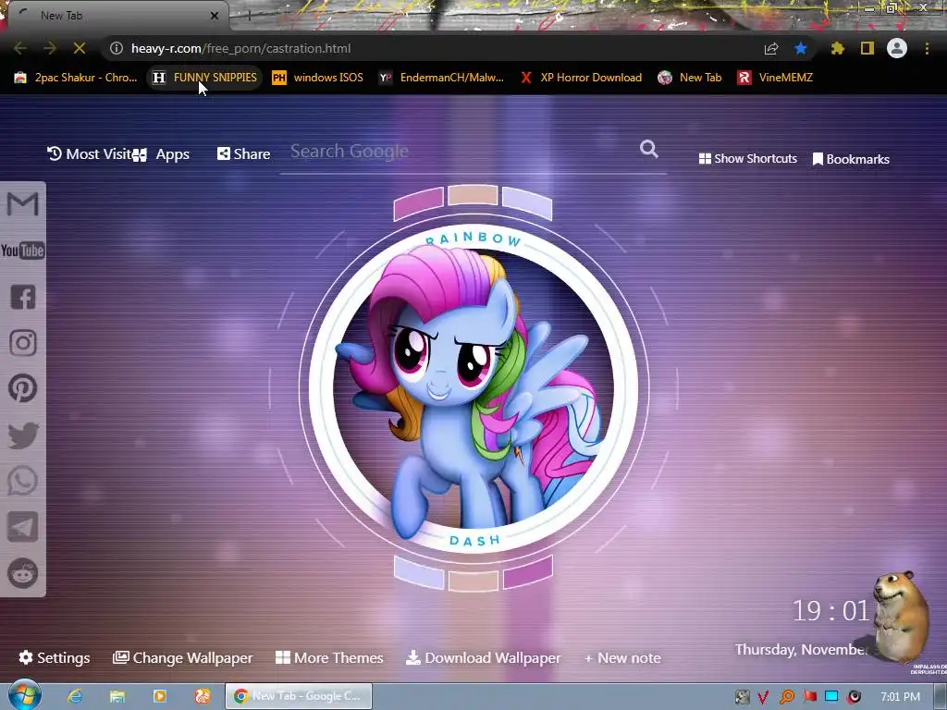Click the Share button
The image size is (947, 710).
click(243, 154)
